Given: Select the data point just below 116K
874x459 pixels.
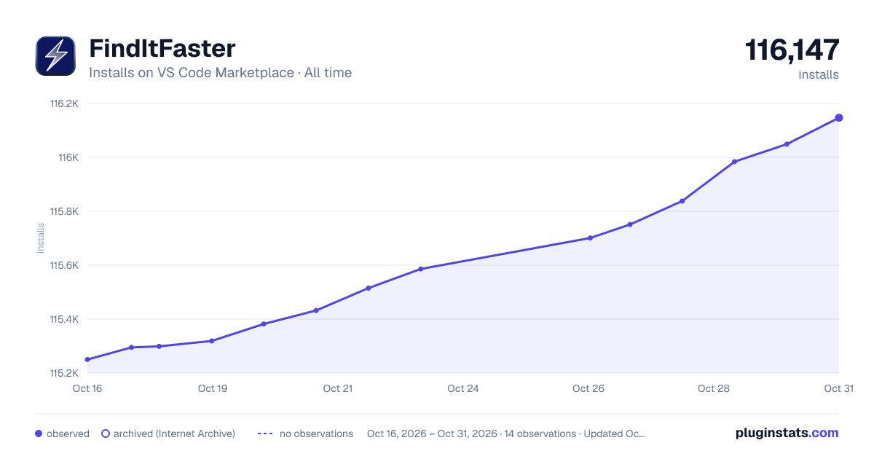Looking at the screenshot, I should point(734,162).
